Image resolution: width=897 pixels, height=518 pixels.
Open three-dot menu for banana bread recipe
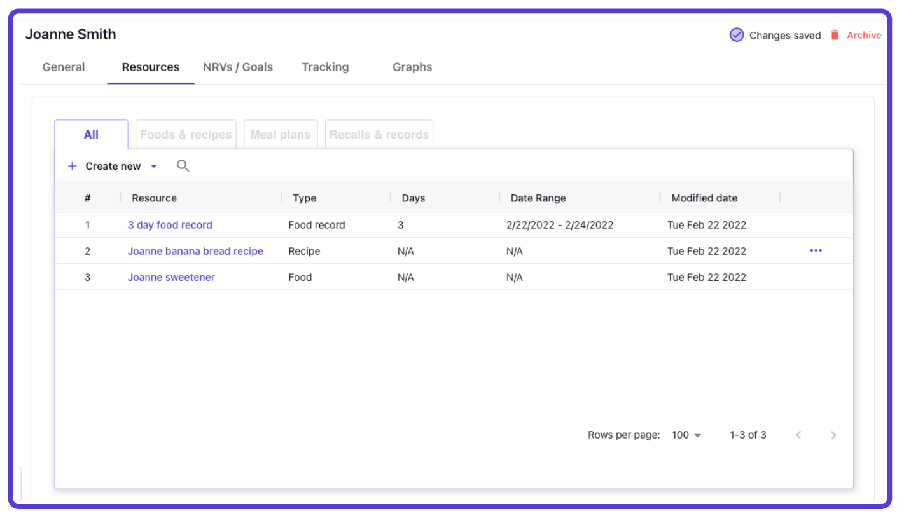[x=816, y=250]
